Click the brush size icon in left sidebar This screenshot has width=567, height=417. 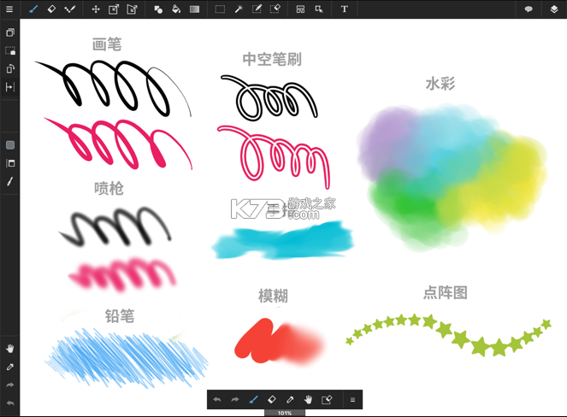point(10,181)
